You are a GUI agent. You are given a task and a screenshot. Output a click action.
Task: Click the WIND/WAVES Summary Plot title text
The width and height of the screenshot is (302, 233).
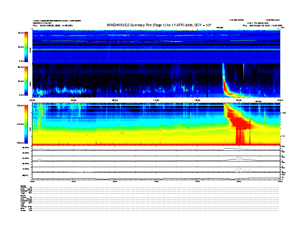159,25
